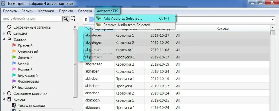The width and height of the screenshot is (279, 111).
Task: Select abheben Пропуски 1 row dated 2019-10-19
Action: (x=176, y=79)
